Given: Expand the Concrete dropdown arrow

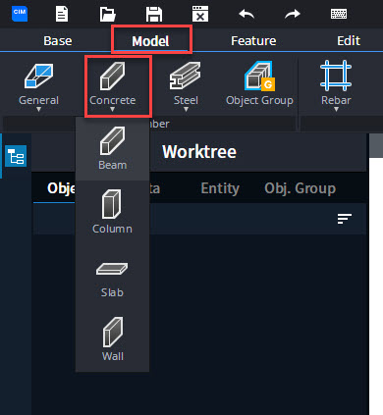Looking at the screenshot, I should pos(112,110).
